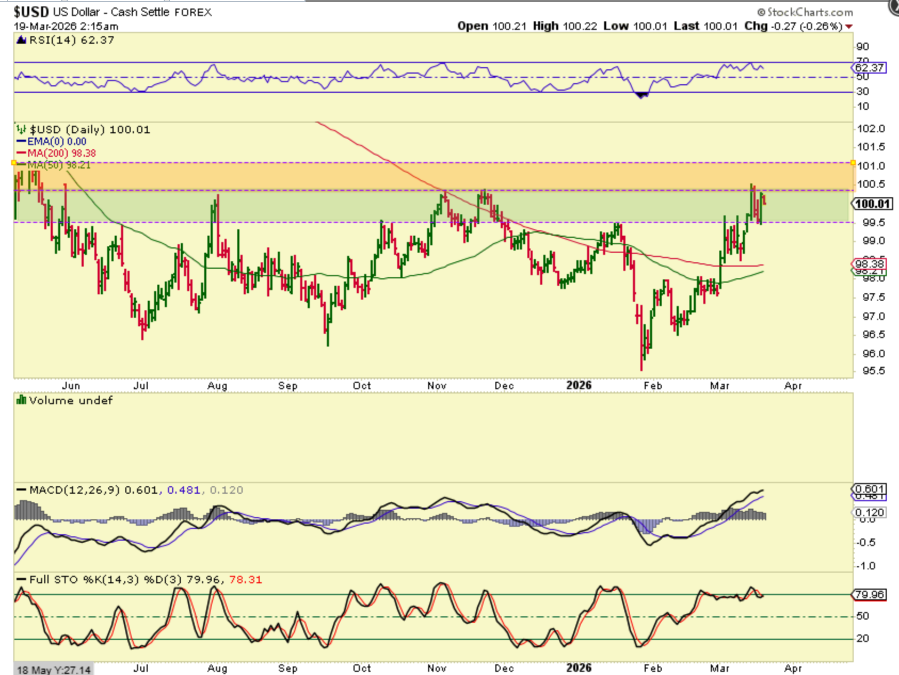The width and height of the screenshot is (899, 675).
Task: Click the candlestick icon beside $USD (Daily)
Action: (21, 129)
